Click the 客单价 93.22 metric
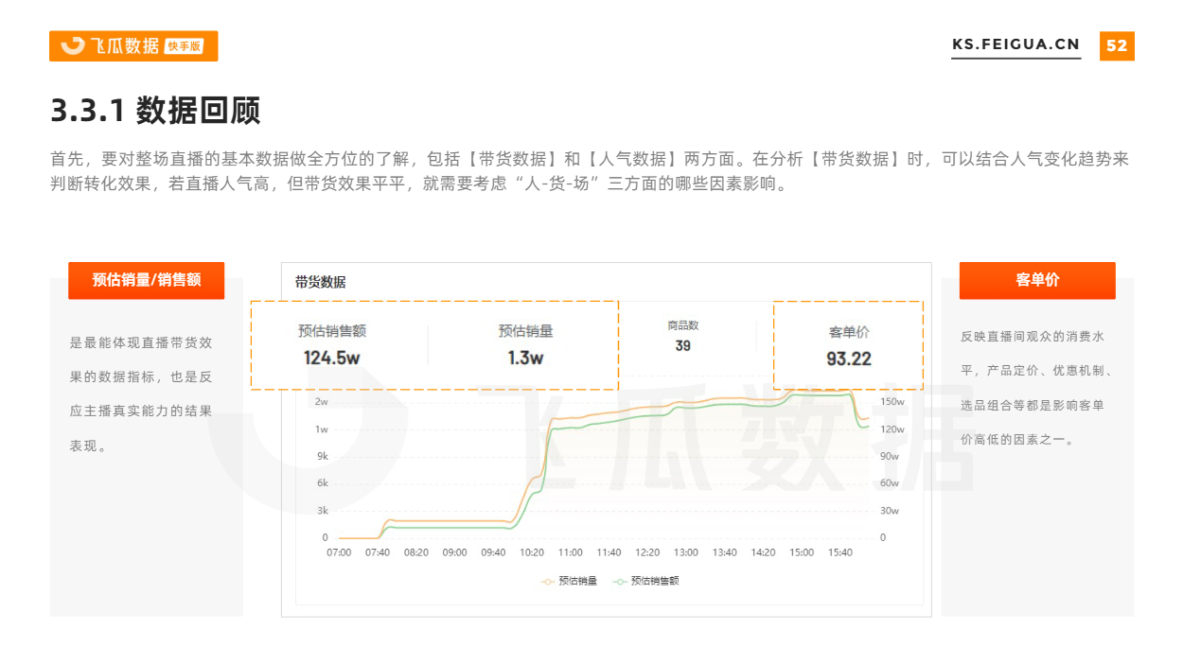The height and width of the screenshot is (665, 1183). [848, 346]
